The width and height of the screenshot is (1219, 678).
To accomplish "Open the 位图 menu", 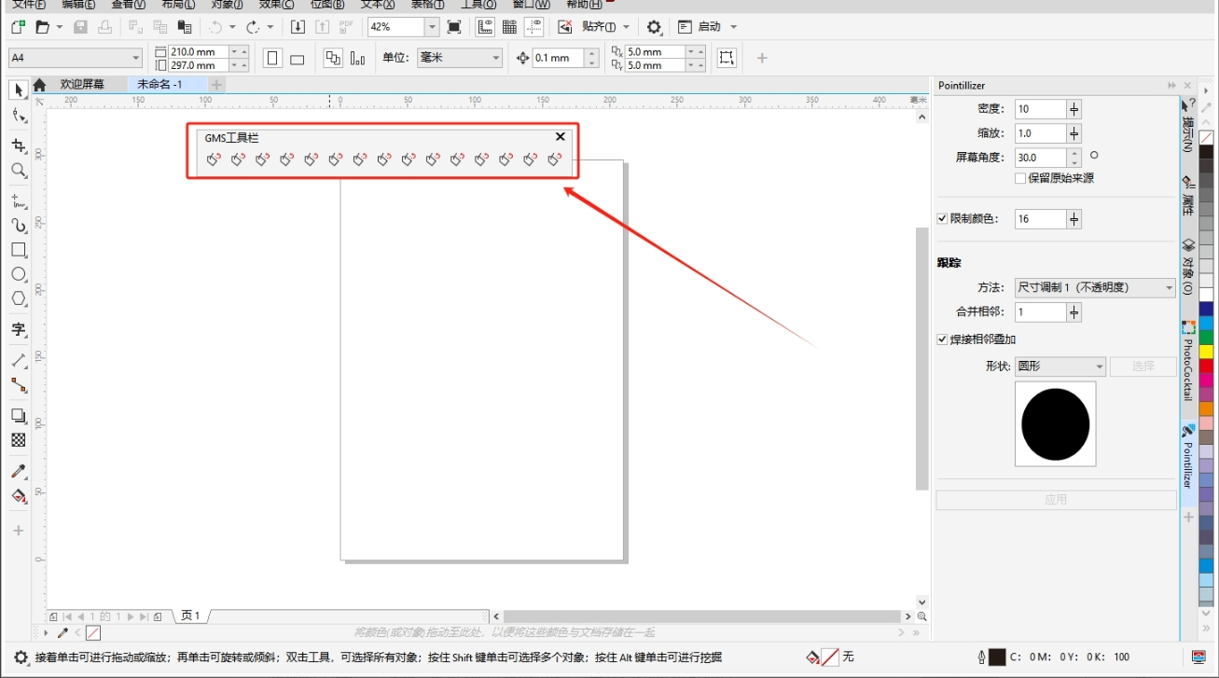I will tap(327, 4).
